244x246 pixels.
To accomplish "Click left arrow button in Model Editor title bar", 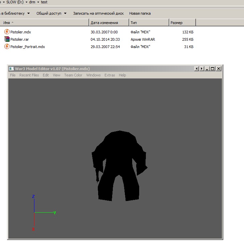I will point(197,69).
